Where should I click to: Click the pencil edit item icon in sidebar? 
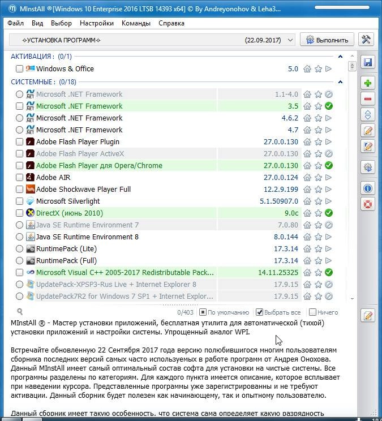point(367,131)
